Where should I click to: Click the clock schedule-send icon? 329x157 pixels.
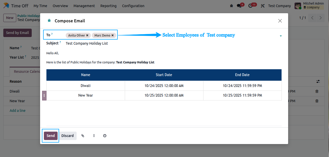pos(105,136)
